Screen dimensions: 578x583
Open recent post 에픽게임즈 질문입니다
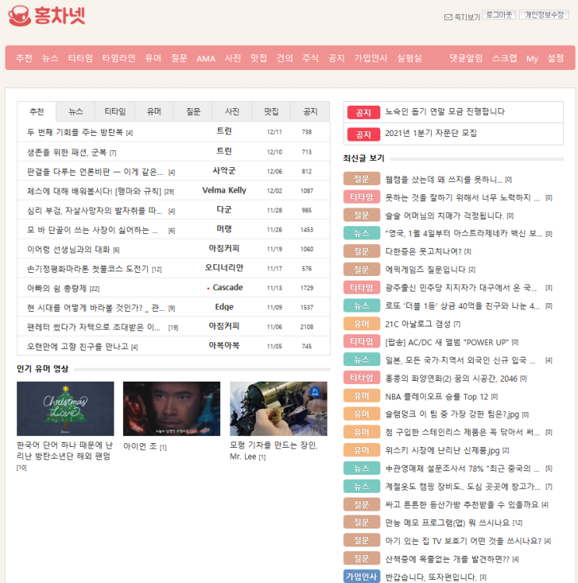pos(425,270)
